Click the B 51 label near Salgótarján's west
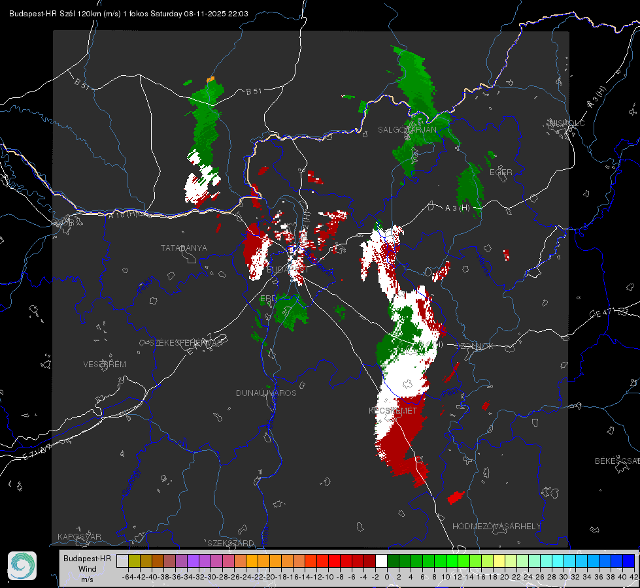The width and height of the screenshot is (640, 588). pyautogui.click(x=254, y=91)
